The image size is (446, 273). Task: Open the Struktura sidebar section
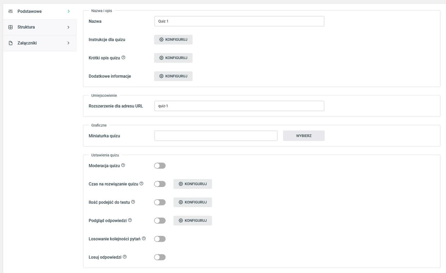click(x=40, y=27)
